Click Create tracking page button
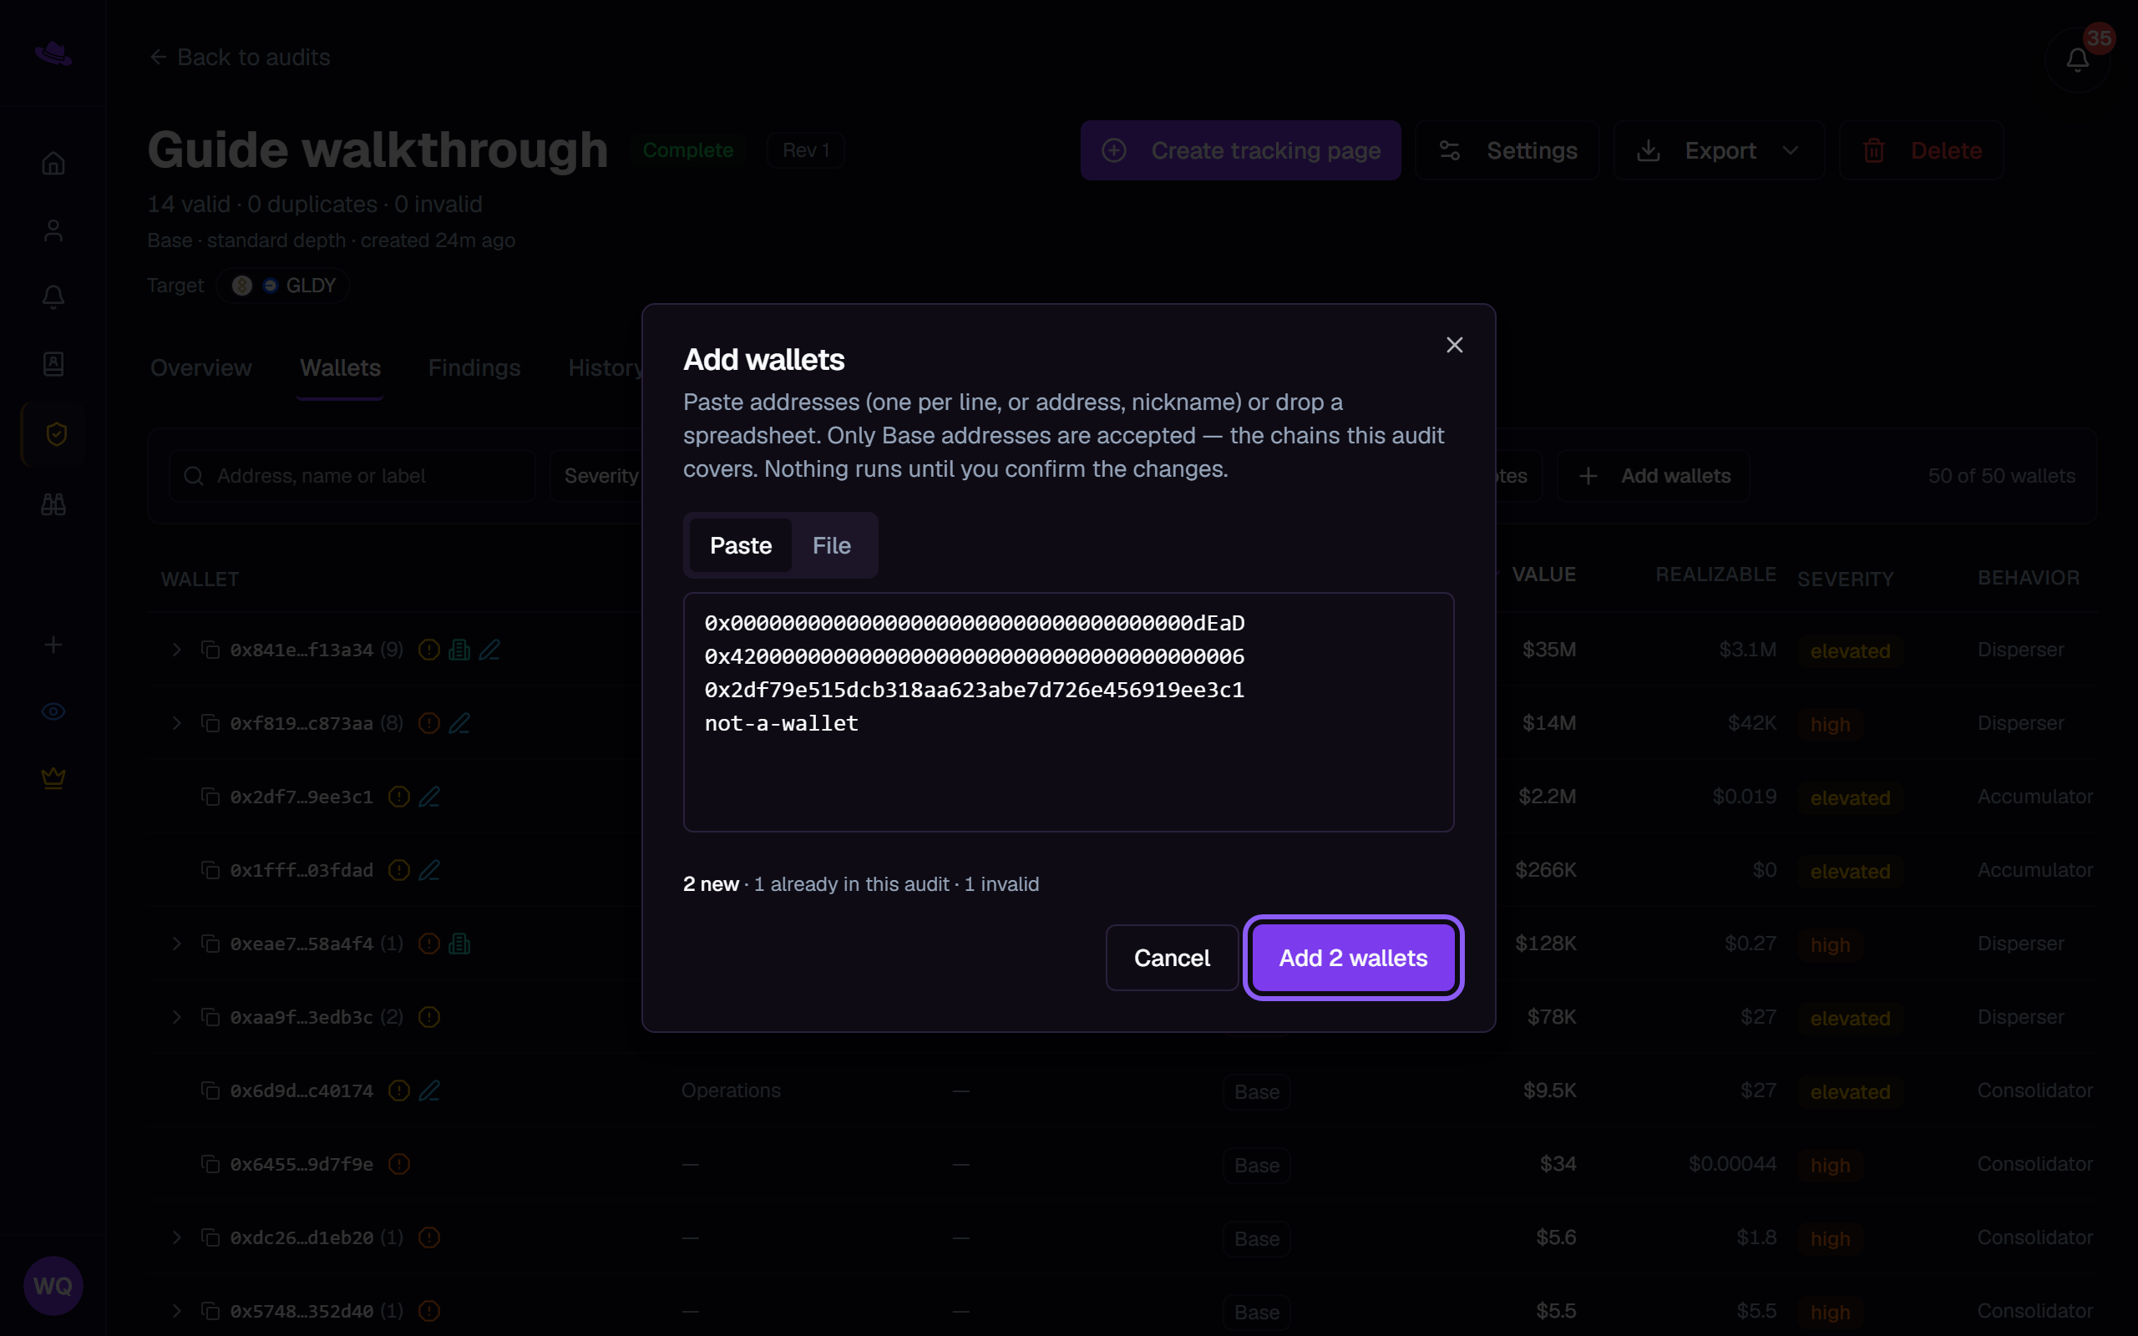The image size is (2138, 1336). coord(1240,150)
